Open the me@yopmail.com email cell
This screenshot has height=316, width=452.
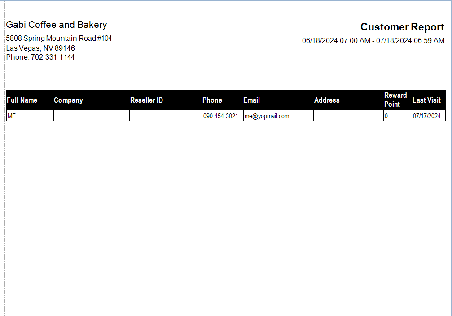click(x=267, y=116)
